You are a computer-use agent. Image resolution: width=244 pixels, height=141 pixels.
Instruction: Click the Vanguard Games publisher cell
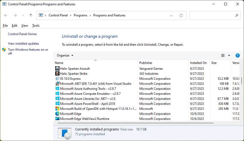coord(151,69)
